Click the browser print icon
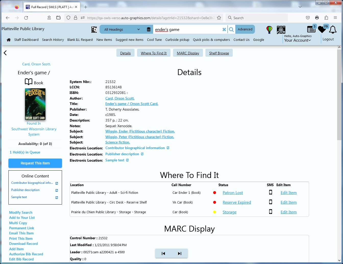Screen dimensions: 343x264 317,18
